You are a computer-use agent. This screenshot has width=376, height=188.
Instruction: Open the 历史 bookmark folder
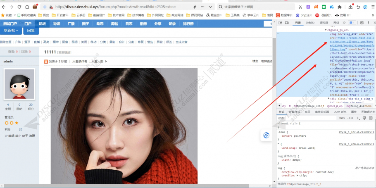pyautogui.click(x=44, y=15)
